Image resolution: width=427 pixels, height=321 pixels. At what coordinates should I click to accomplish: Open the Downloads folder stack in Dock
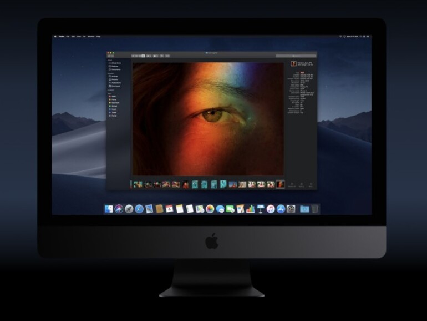[304, 209]
